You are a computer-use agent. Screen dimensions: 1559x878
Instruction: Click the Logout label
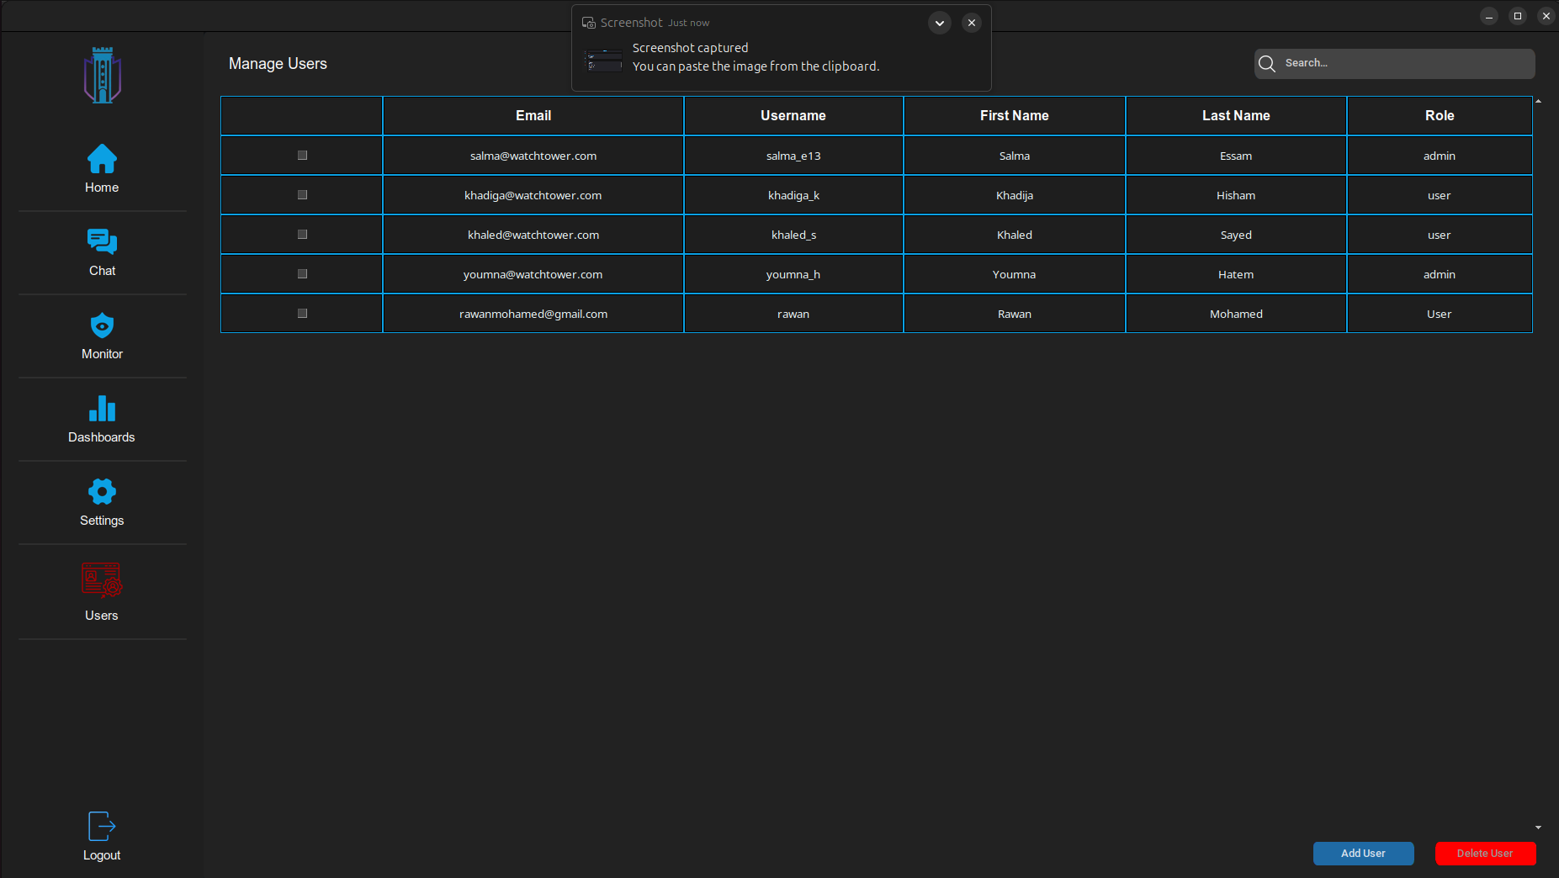pos(102,855)
